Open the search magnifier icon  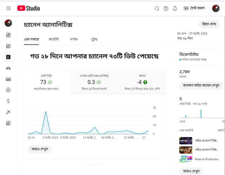pos(157,8)
